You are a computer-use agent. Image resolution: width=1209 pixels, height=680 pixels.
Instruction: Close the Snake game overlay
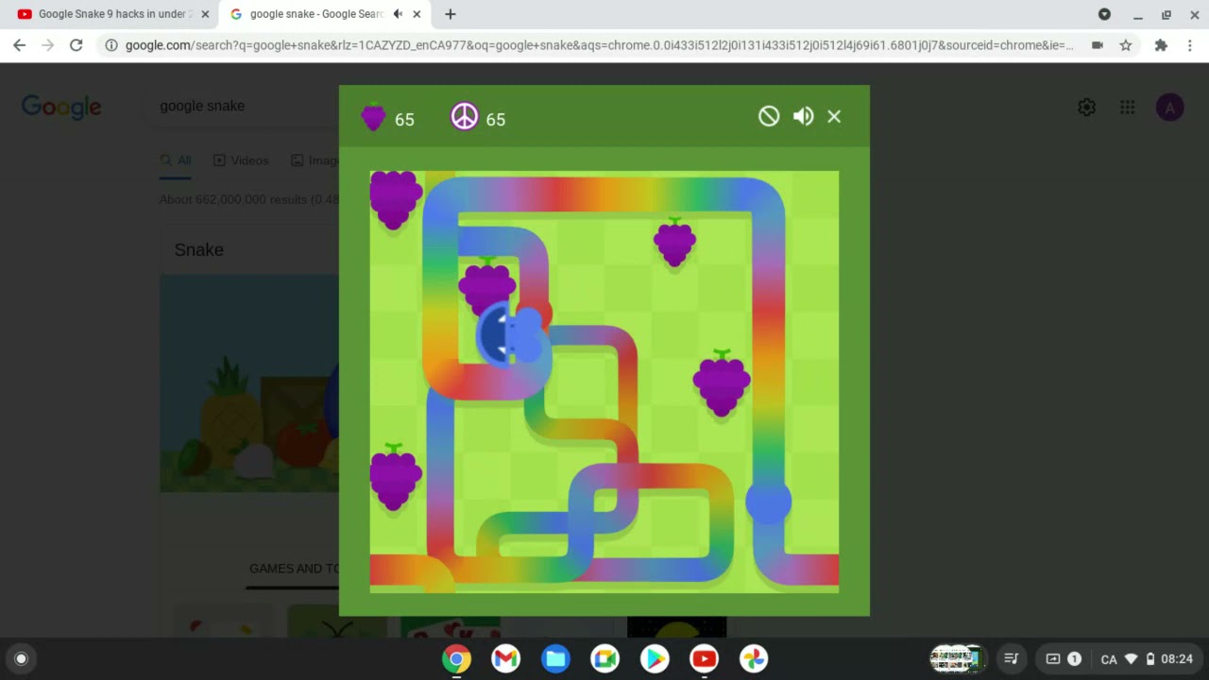(x=834, y=116)
